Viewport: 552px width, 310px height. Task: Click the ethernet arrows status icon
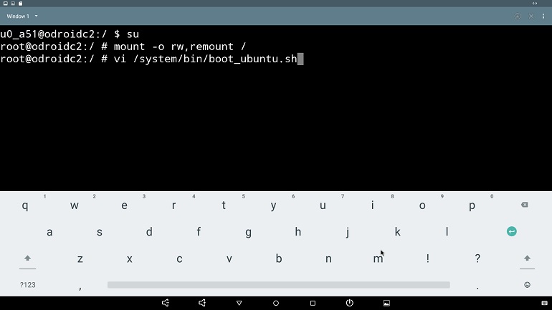pos(535,4)
